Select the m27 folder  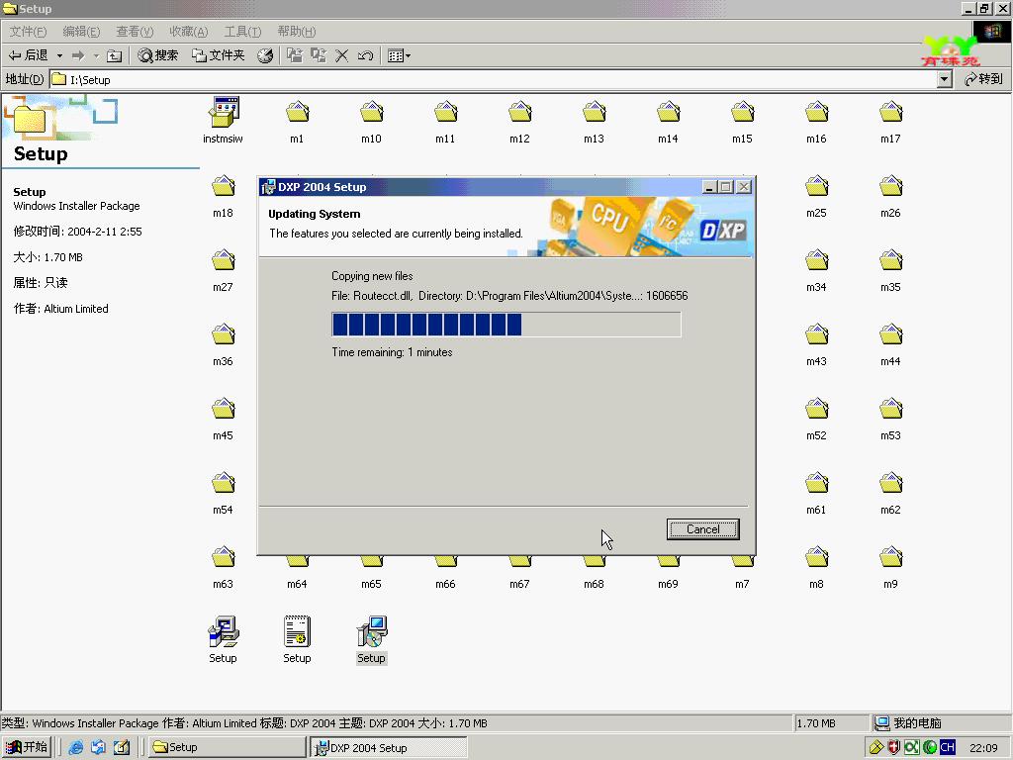click(223, 269)
